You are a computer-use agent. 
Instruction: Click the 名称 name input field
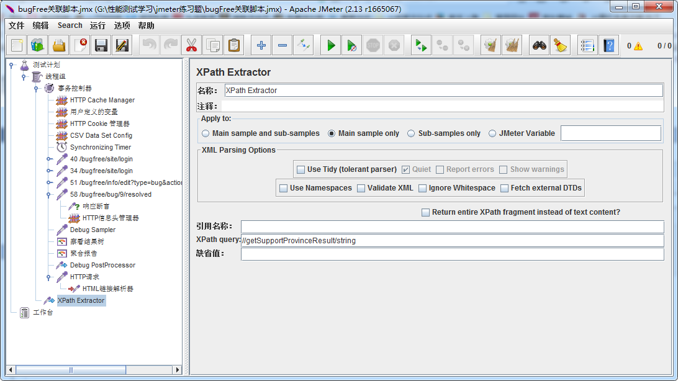(444, 90)
